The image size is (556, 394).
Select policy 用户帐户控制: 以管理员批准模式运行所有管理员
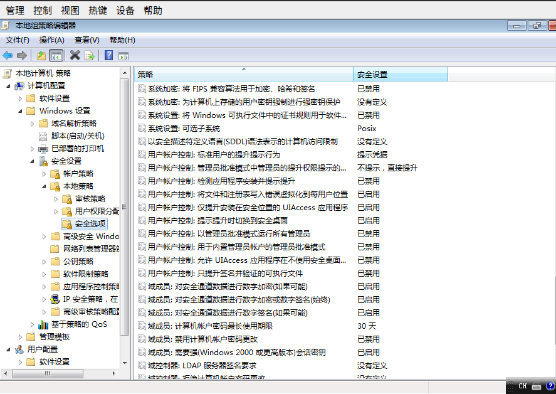[x=229, y=233]
